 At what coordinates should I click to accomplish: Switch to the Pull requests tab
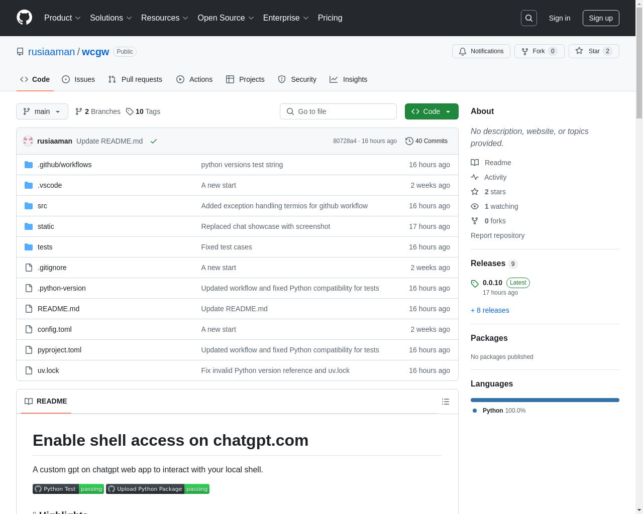[135, 79]
